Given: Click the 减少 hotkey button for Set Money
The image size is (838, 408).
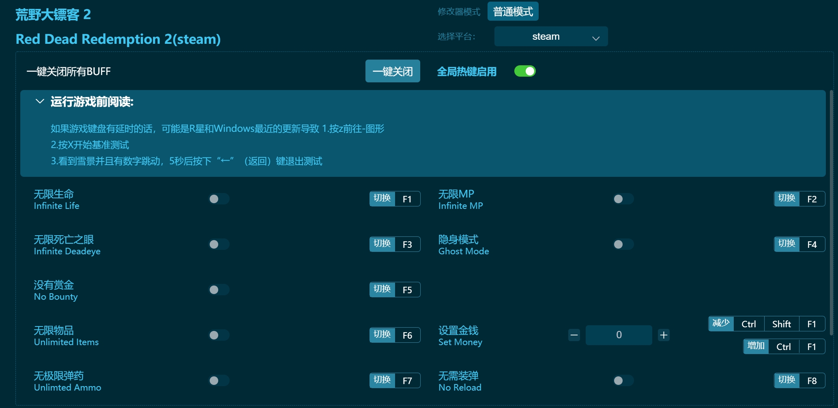Looking at the screenshot, I should point(721,324).
